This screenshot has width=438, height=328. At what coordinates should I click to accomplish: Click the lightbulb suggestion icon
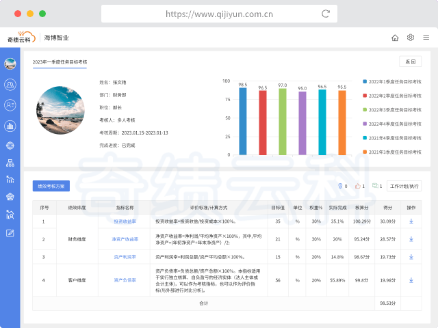tap(339, 186)
